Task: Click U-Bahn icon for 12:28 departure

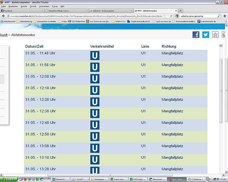Action: pos(95,102)
